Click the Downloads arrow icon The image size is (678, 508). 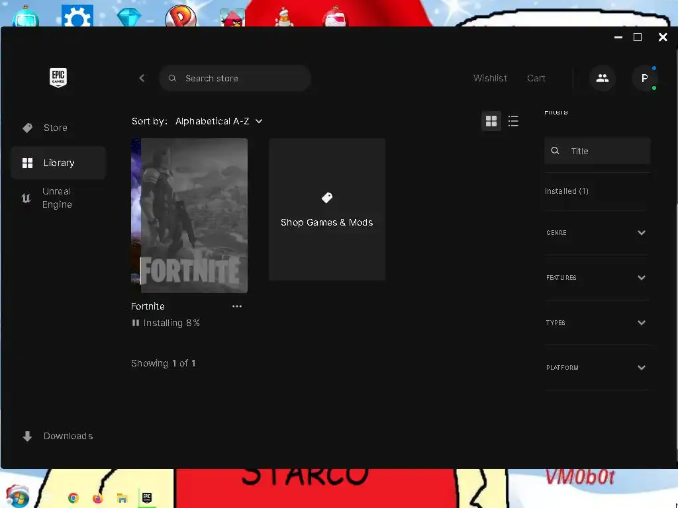pos(27,437)
